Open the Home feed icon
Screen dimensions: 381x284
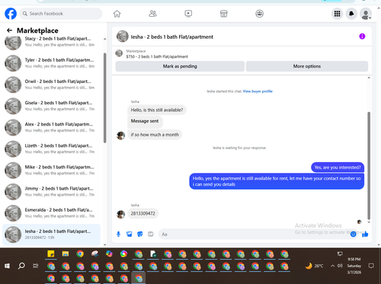tap(117, 14)
